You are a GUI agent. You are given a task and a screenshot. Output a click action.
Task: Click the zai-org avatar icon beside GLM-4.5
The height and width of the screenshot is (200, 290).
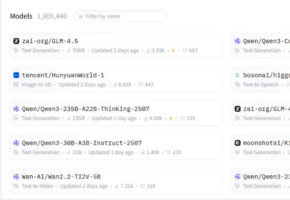tap(16, 41)
